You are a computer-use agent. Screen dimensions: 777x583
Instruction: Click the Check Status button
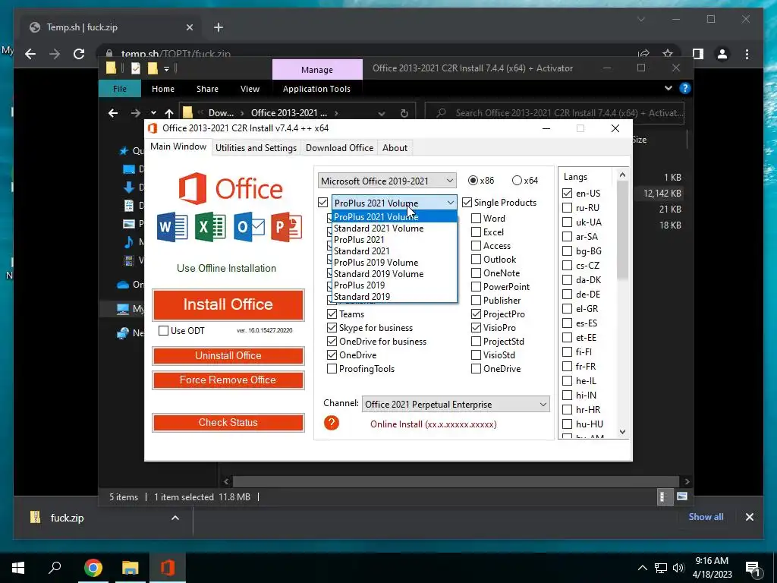click(228, 422)
